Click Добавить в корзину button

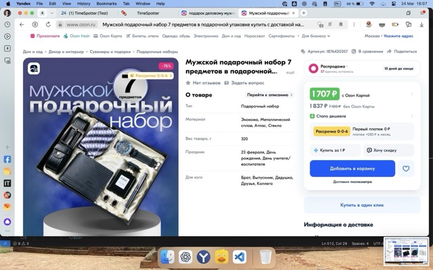pyautogui.click(x=352, y=168)
